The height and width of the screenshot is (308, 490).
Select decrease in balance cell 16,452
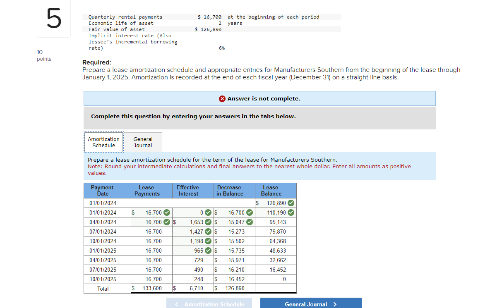(x=234, y=279)
